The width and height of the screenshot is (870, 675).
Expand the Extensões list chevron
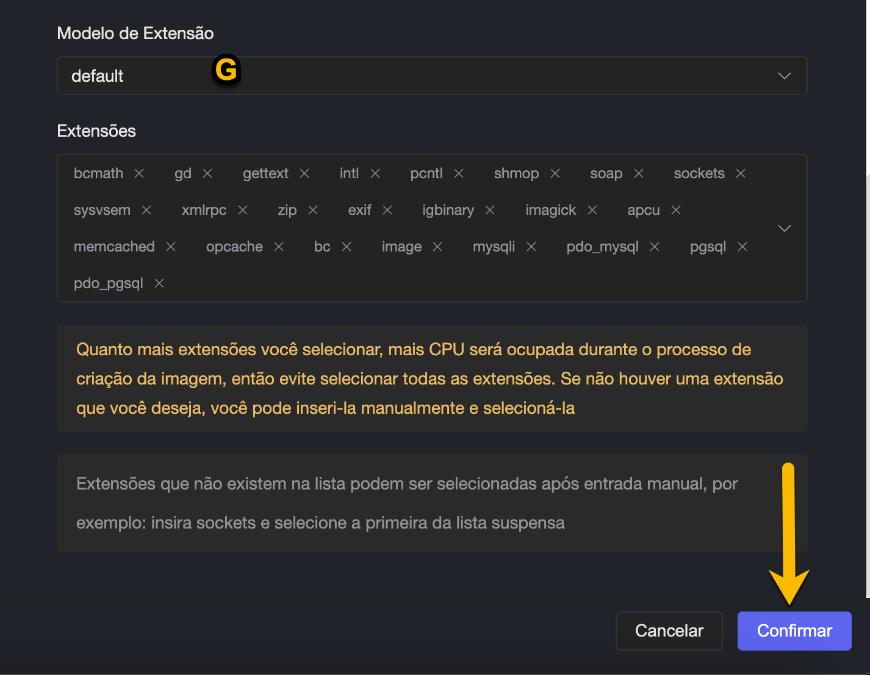coord(785,228)
